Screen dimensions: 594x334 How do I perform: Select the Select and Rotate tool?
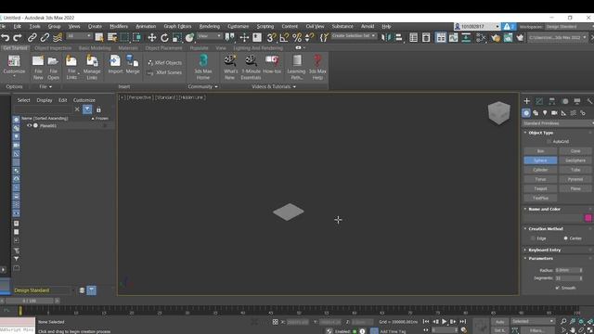coord(164,37)
